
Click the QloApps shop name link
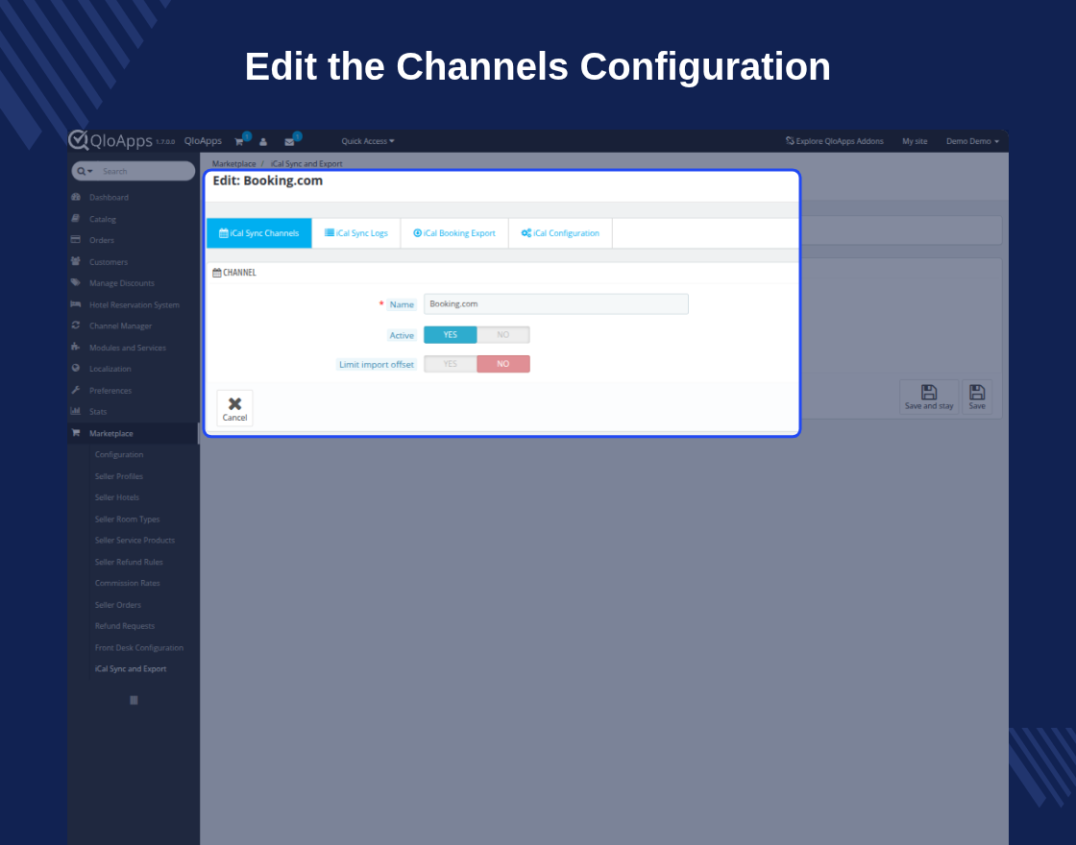203,140
